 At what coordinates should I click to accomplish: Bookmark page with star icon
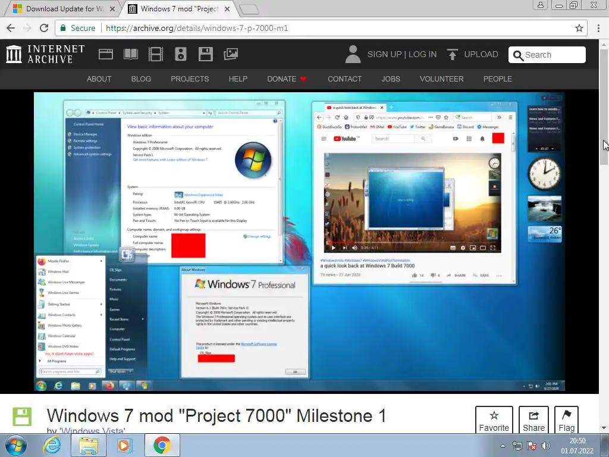pyautogui.click(x=579, y=28)
